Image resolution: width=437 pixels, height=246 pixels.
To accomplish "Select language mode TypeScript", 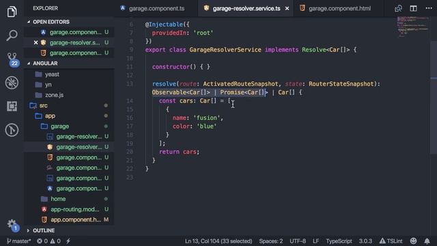I will tap(339, 241).
